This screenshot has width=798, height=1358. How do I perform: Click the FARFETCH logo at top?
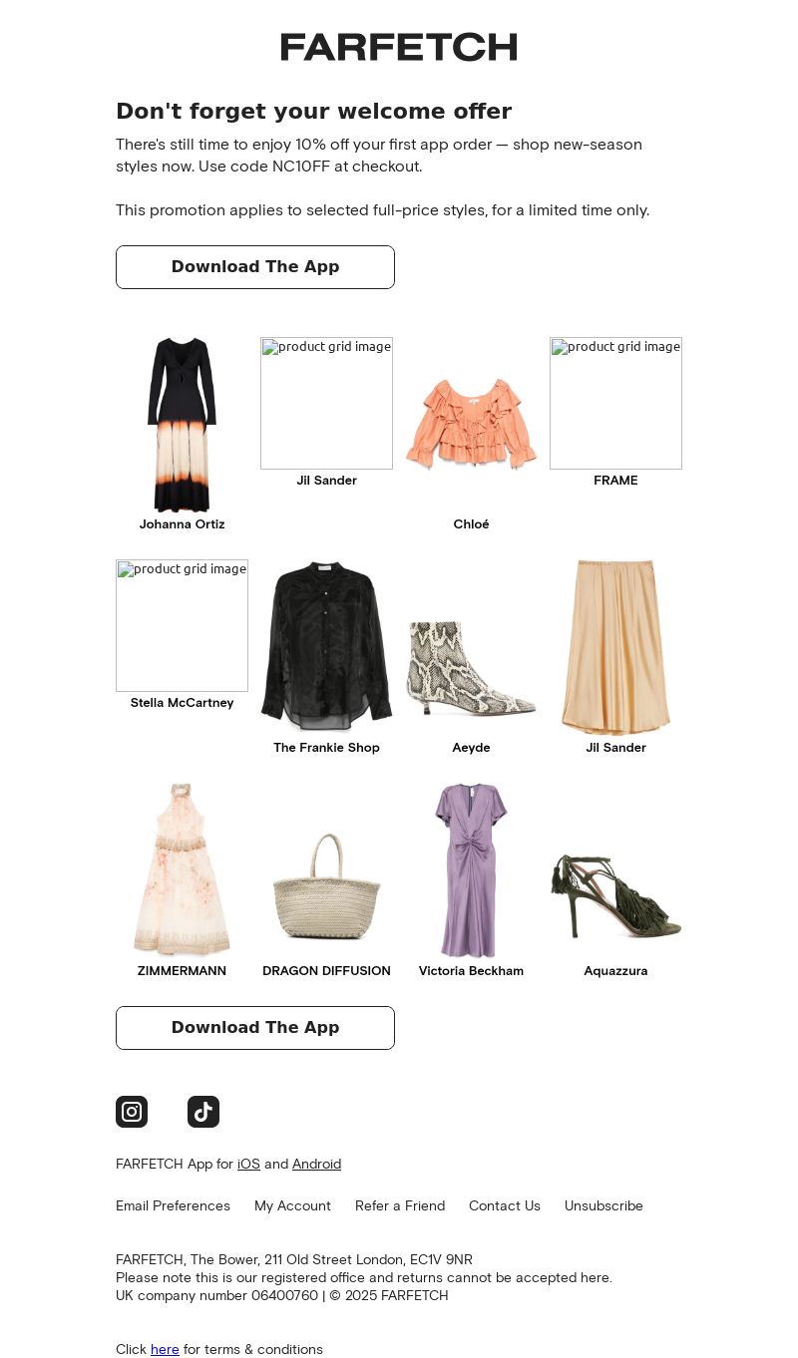pos(399,47)
